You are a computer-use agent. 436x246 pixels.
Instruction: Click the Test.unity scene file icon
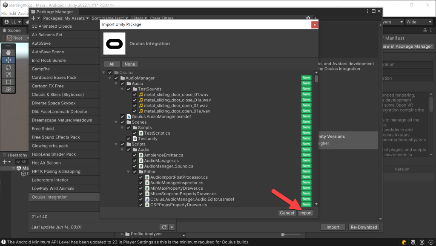click(x=135, y=139)
